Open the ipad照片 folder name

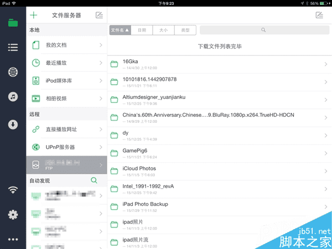(133, 222)
